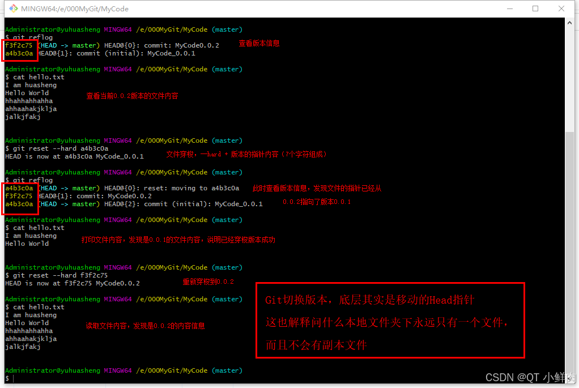Click 'HEAD is now at a4b3c0a MyCode_0.0.1' line

coord(74,156)
